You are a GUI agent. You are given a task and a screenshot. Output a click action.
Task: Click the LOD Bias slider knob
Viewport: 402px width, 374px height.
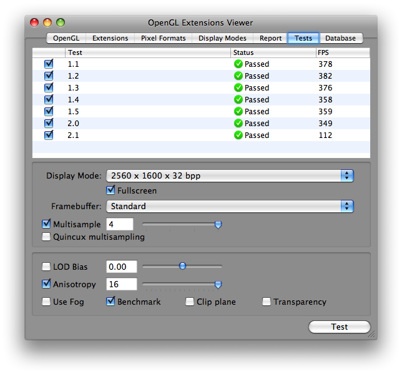[x=182, y=266]
